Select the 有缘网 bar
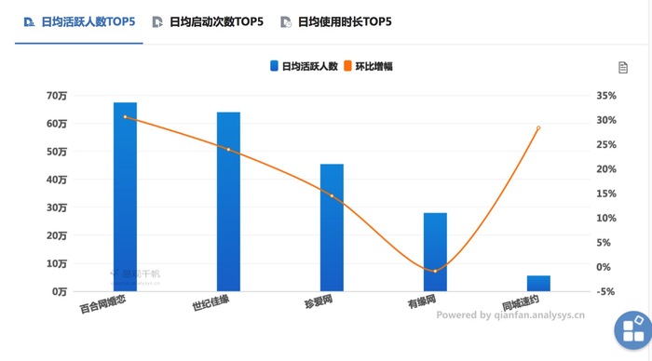652x361 pixels. (435, 252)
